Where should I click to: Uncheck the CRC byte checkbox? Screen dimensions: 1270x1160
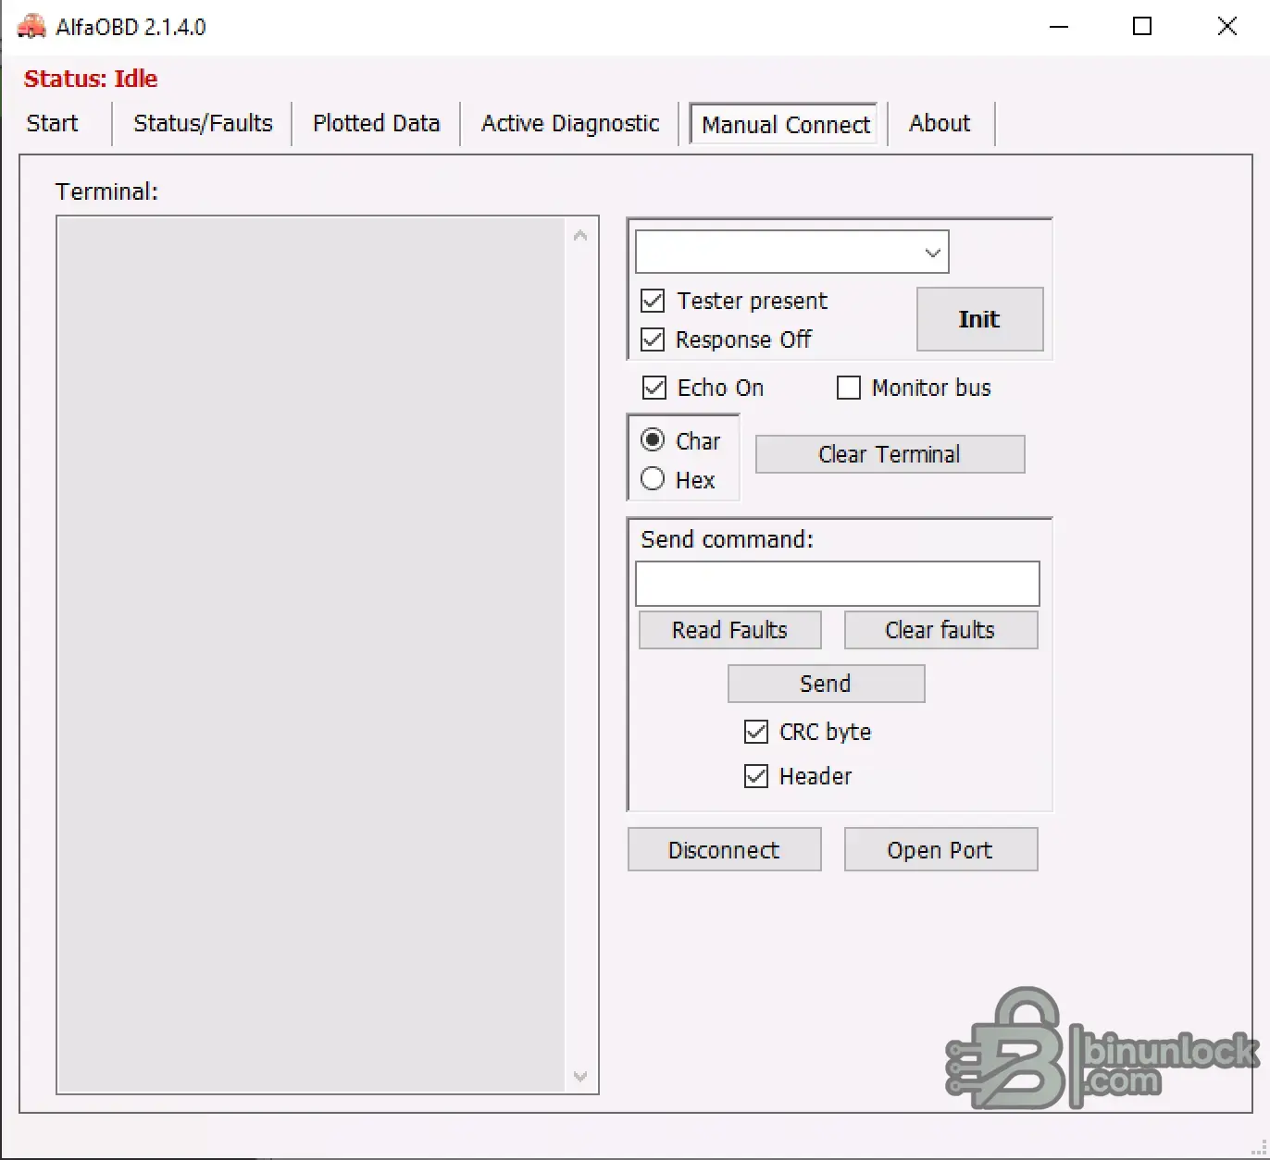tap(756, 732)
